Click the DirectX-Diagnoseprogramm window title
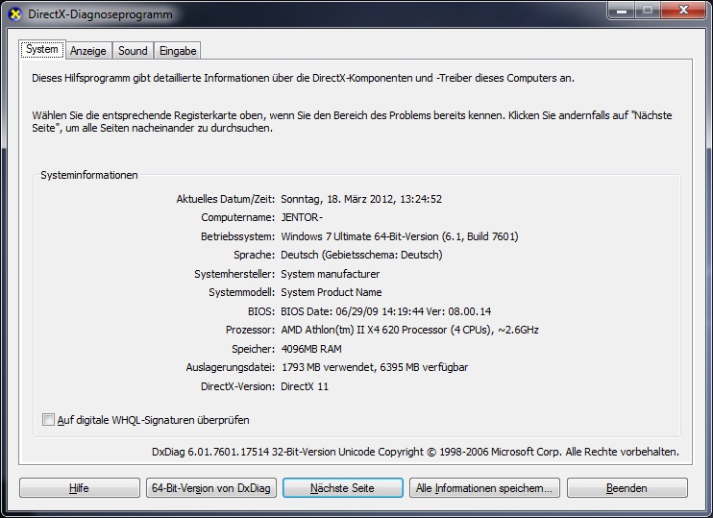Viewport: 713px width, 518px height. click(x=100, y=14)
